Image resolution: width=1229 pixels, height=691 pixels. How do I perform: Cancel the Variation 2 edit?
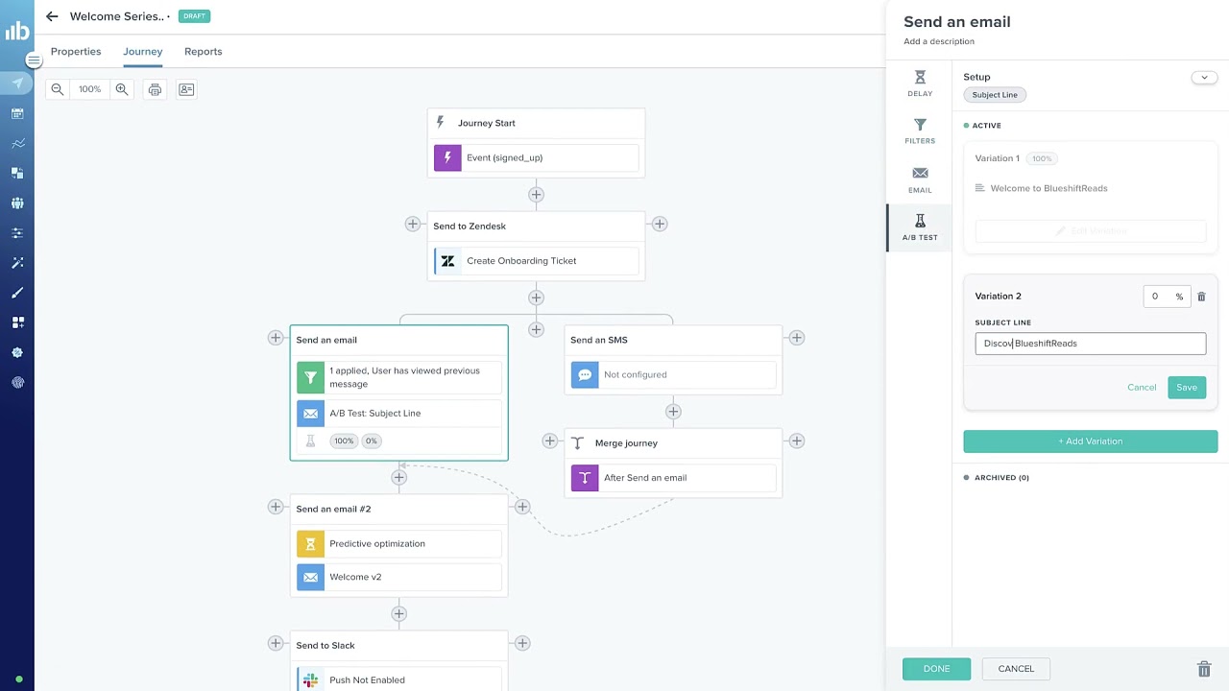[1142, 388]
